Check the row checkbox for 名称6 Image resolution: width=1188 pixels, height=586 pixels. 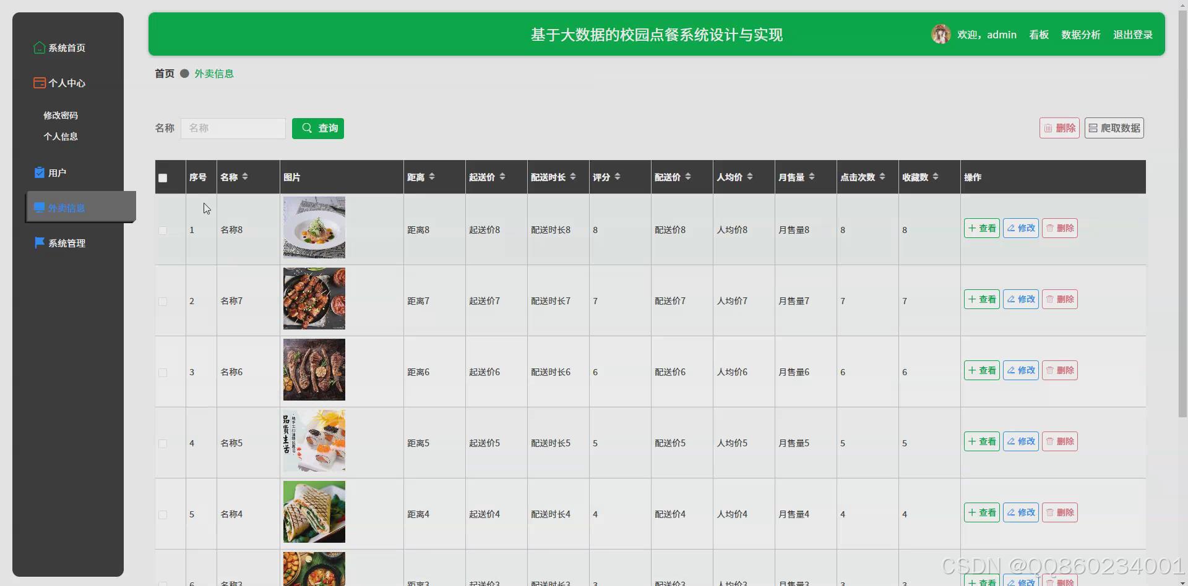(163, 373)
